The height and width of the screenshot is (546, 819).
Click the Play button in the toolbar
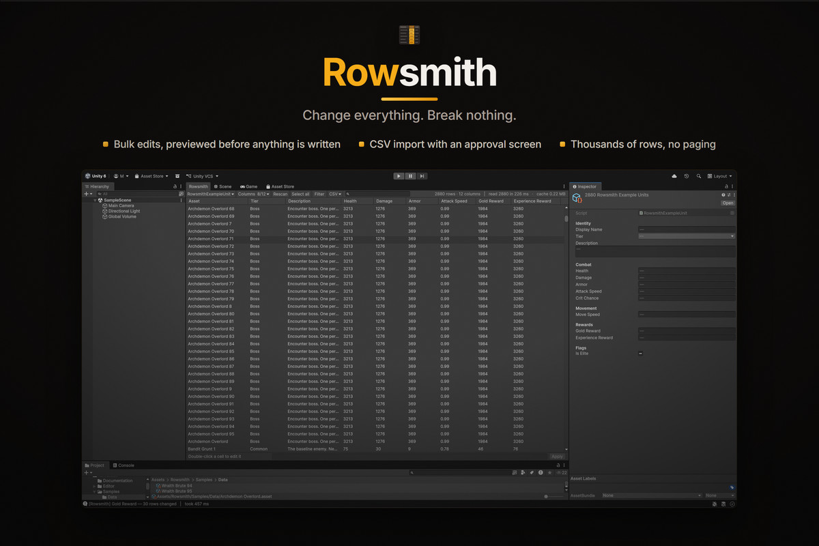[399, 176]
